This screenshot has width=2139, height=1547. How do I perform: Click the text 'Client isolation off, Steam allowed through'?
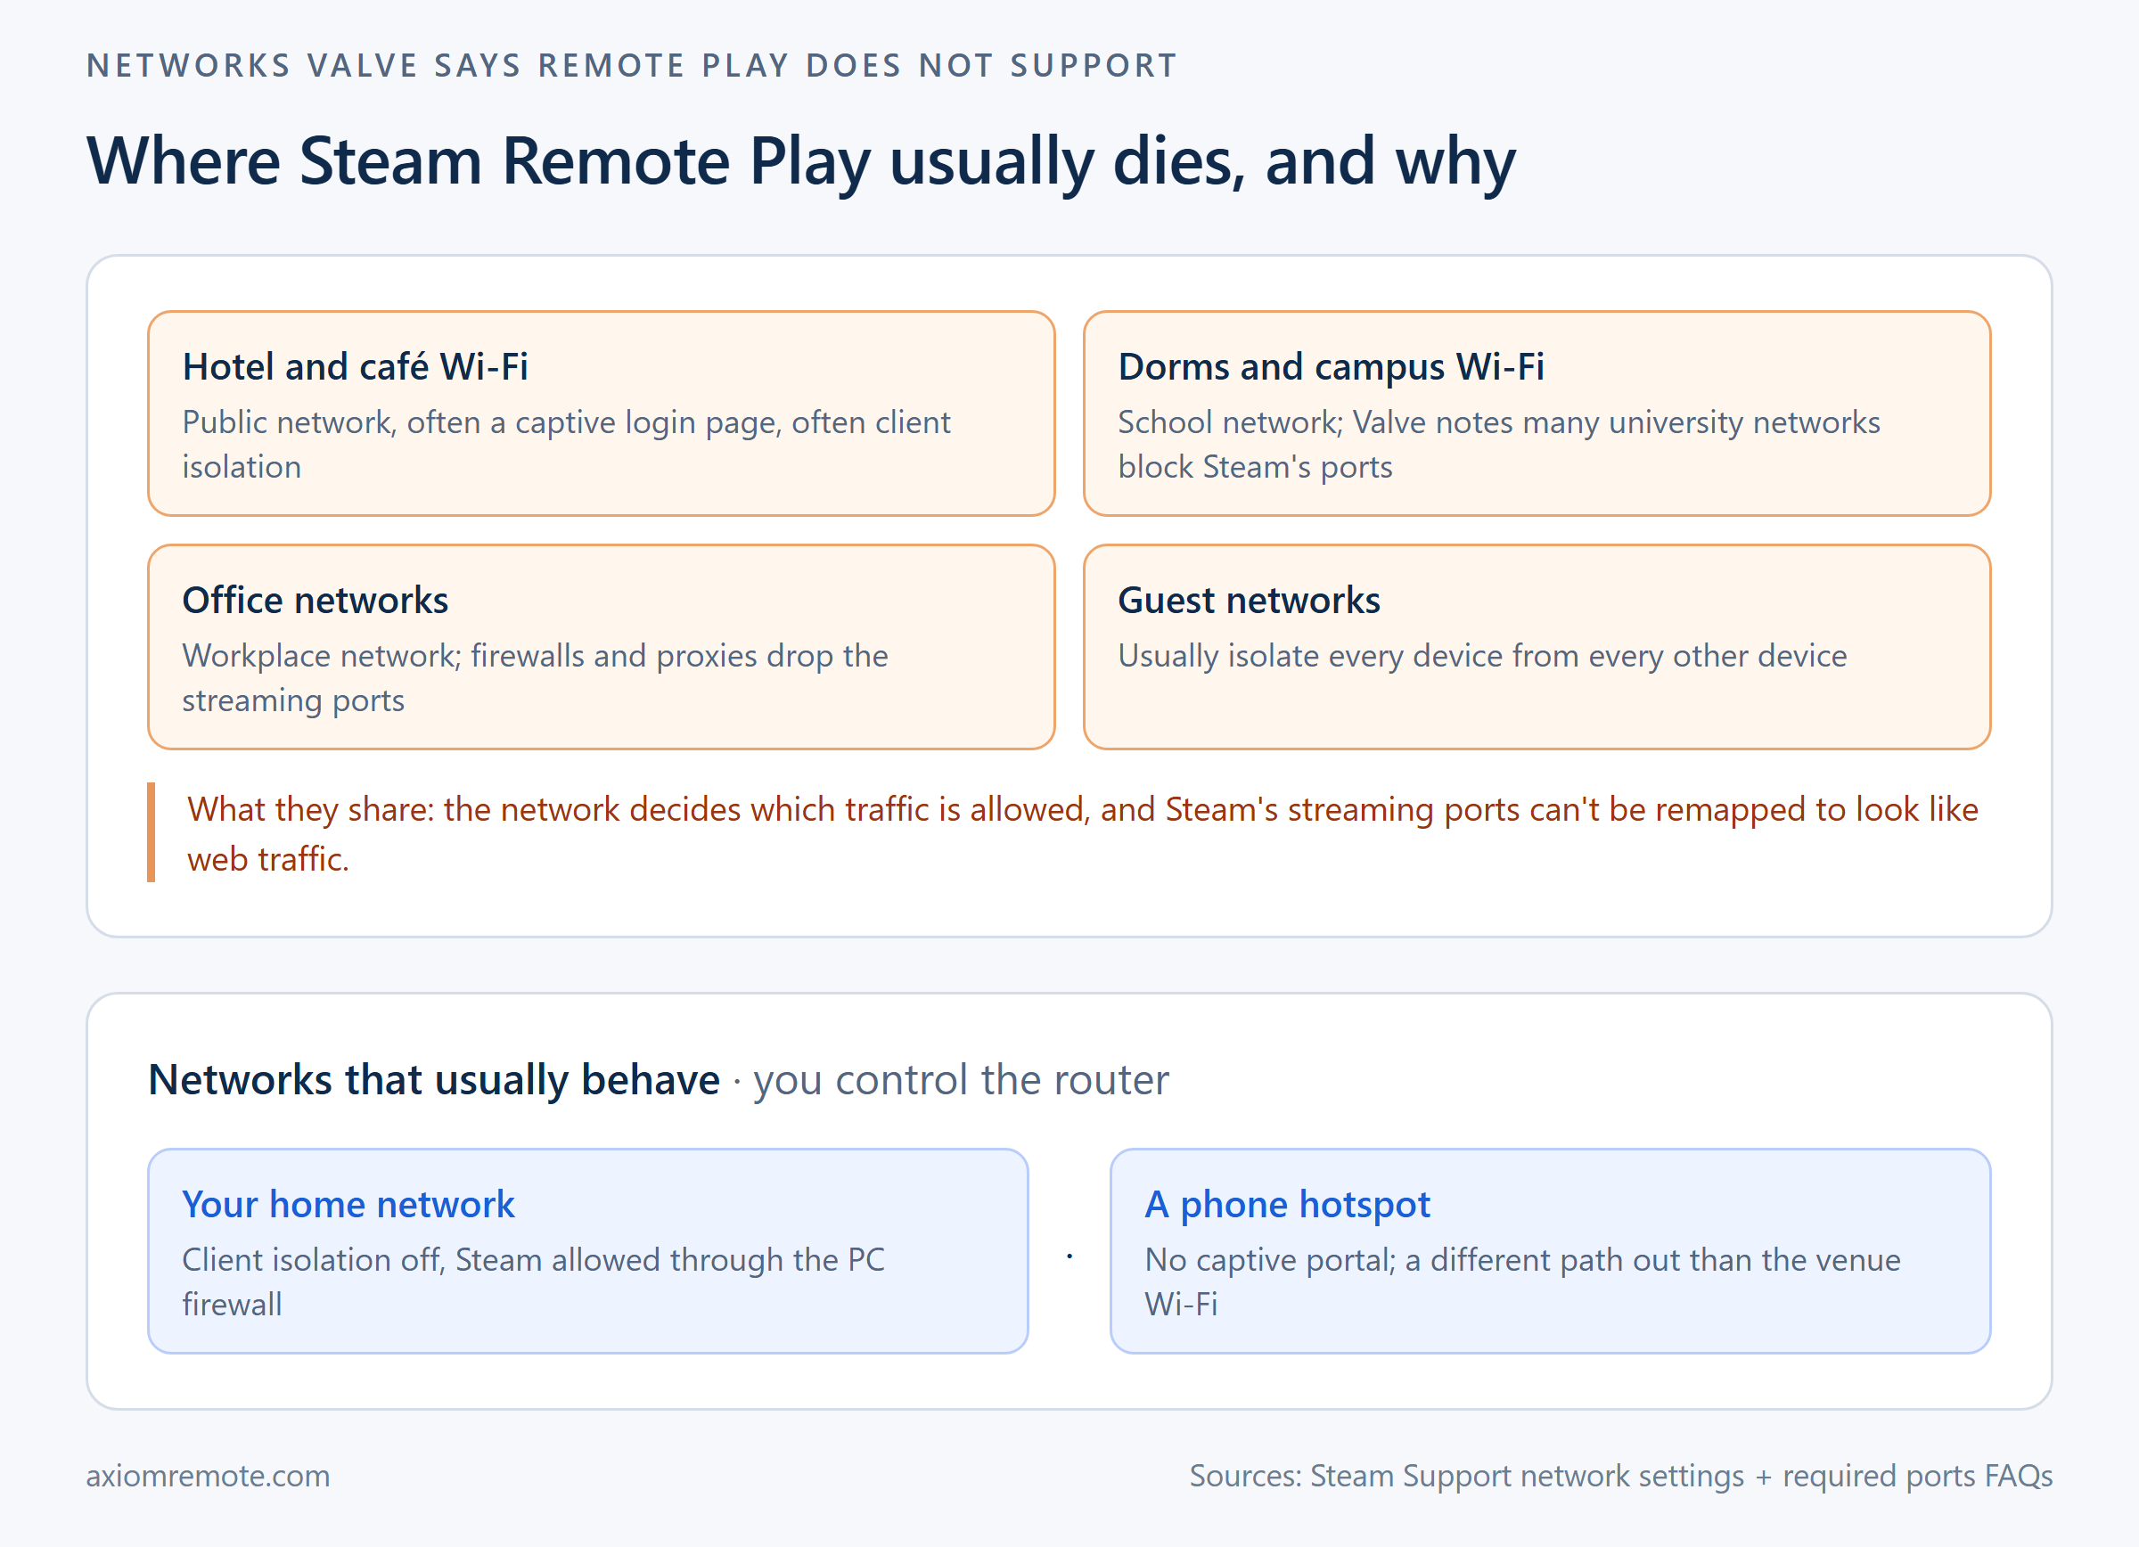tap(482, 1260)
